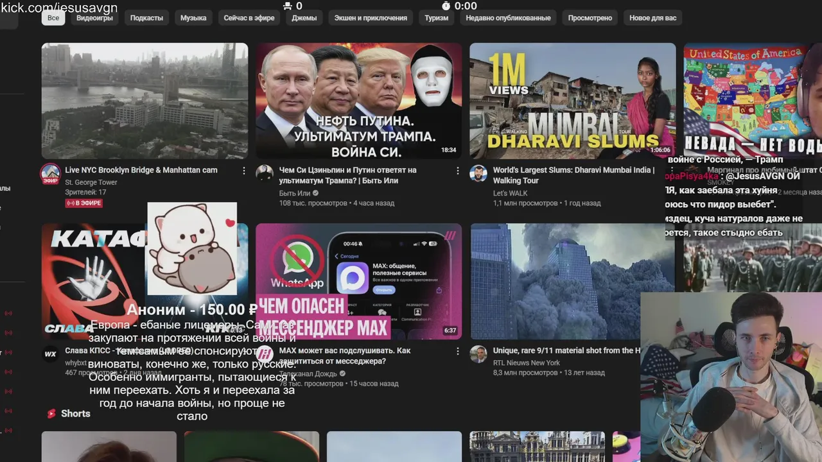Click title "Live NYC Brooklyn Bridge & Manhattan cam"
The width and height of the screenshot is (822, 462).
pyautogui.click(x=141, y=170)
